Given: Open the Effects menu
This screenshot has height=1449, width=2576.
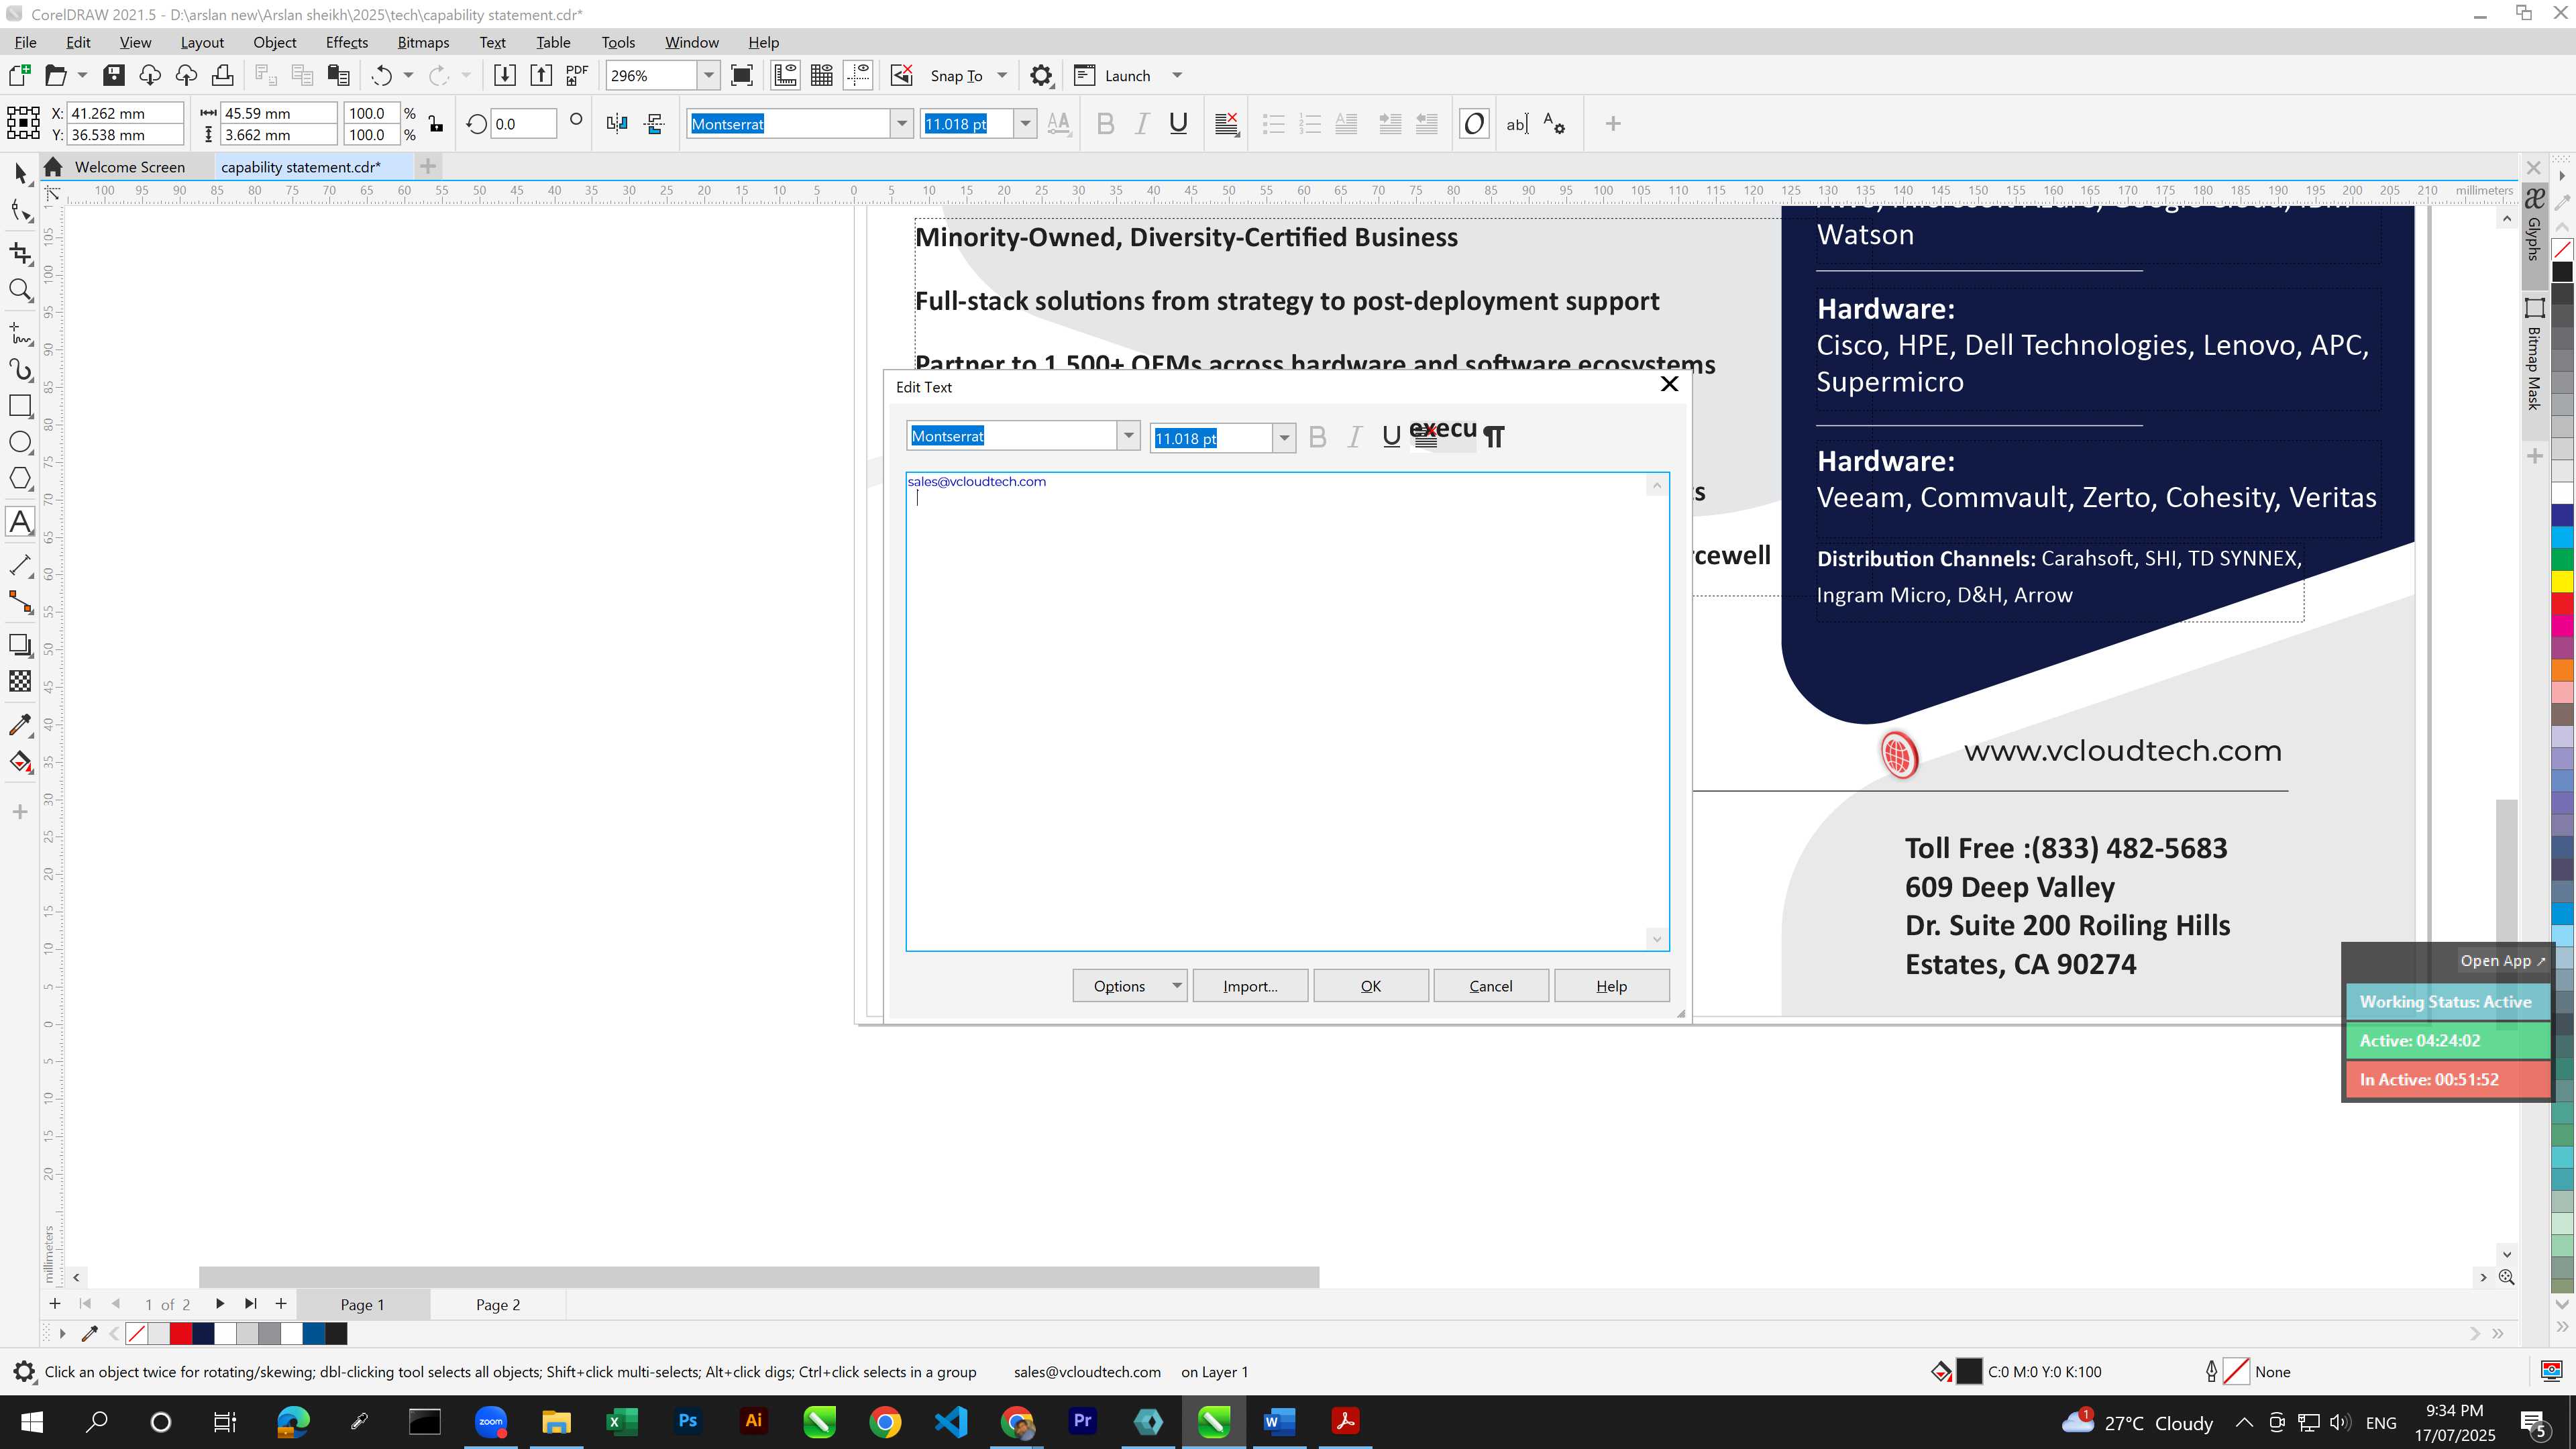Looking at the screenshot, I should click(346, 42).
